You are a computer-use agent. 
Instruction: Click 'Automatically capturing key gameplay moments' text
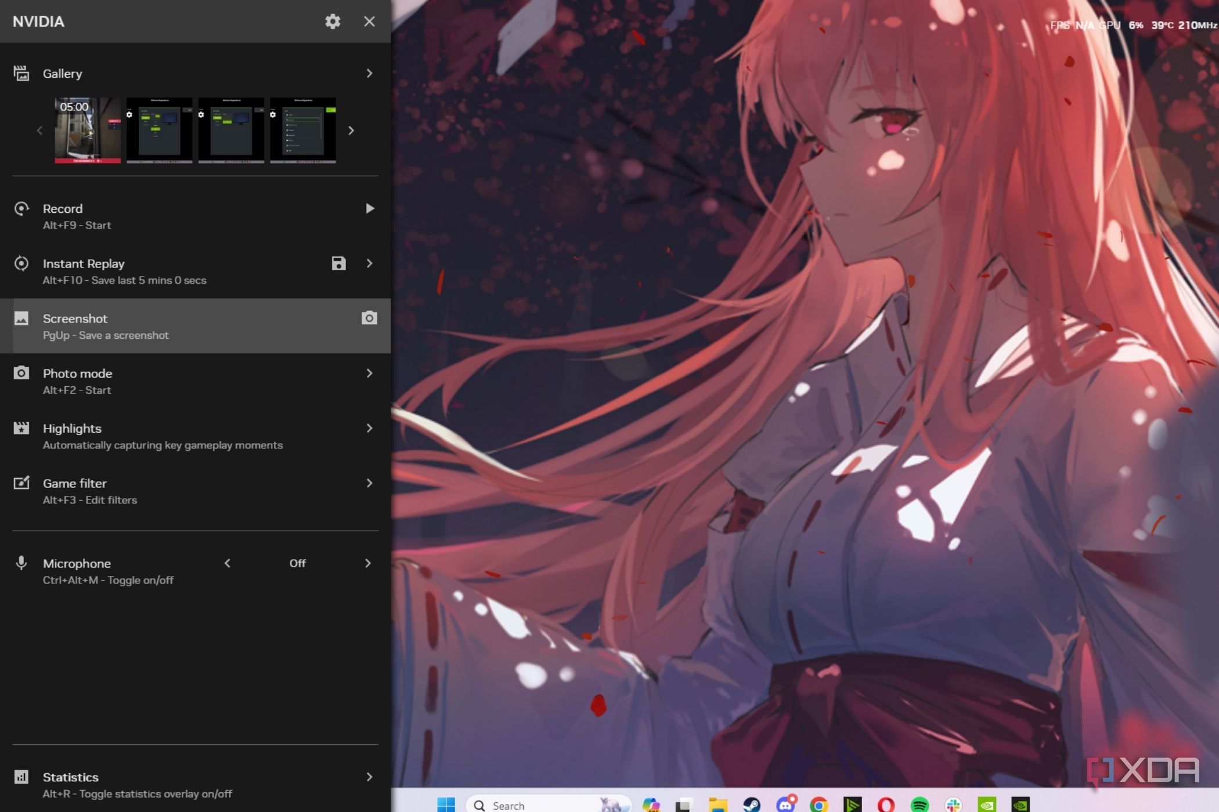coord(163,445)
